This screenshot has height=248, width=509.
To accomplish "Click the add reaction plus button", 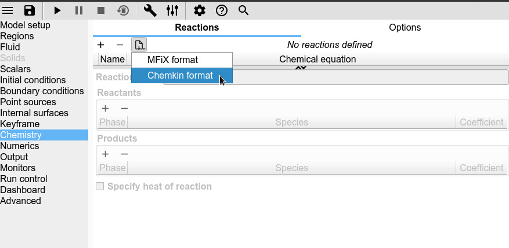I will 101,45.
